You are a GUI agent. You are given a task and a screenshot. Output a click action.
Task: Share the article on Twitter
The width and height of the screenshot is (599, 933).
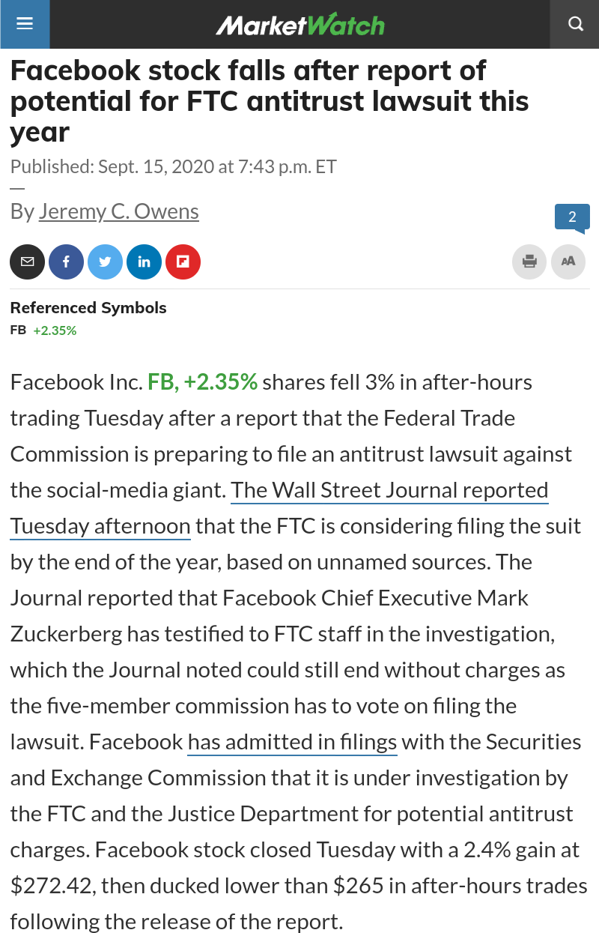tap(106, 262)
